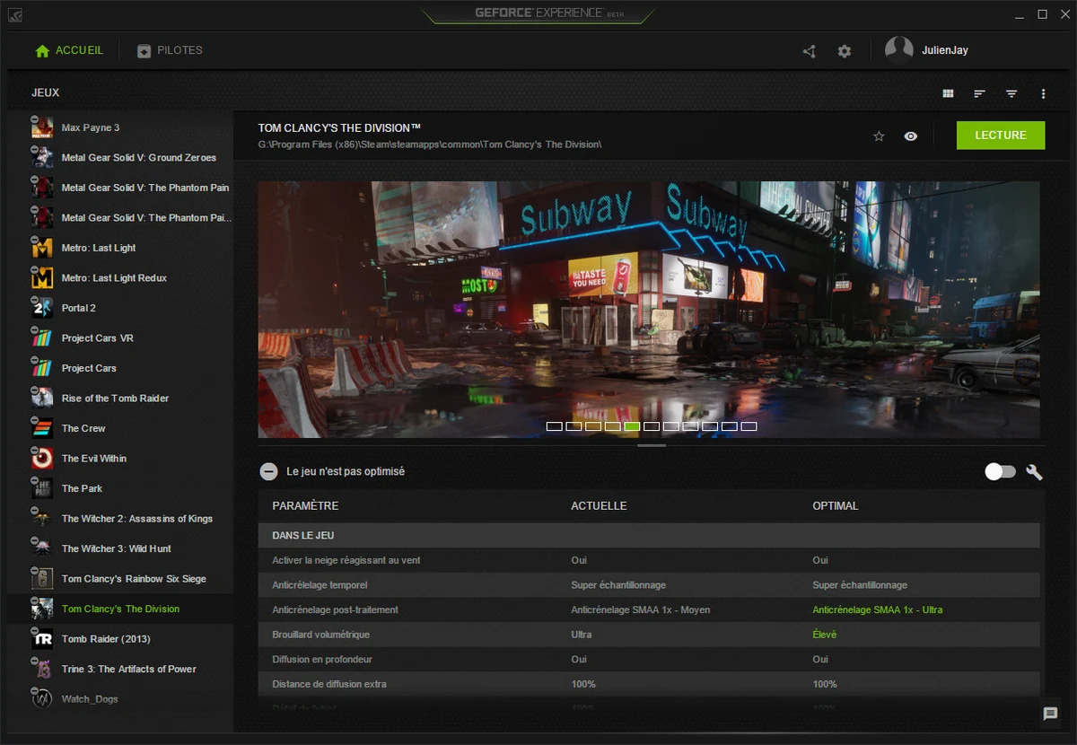
Task: Click the screenshot panel collapse handle
Action: [652, 445]
